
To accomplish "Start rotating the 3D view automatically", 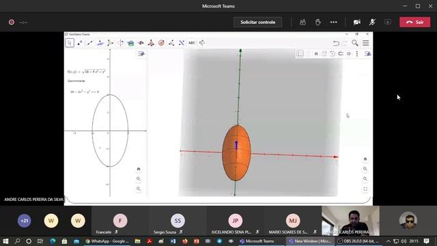I will tap(333, 54).
